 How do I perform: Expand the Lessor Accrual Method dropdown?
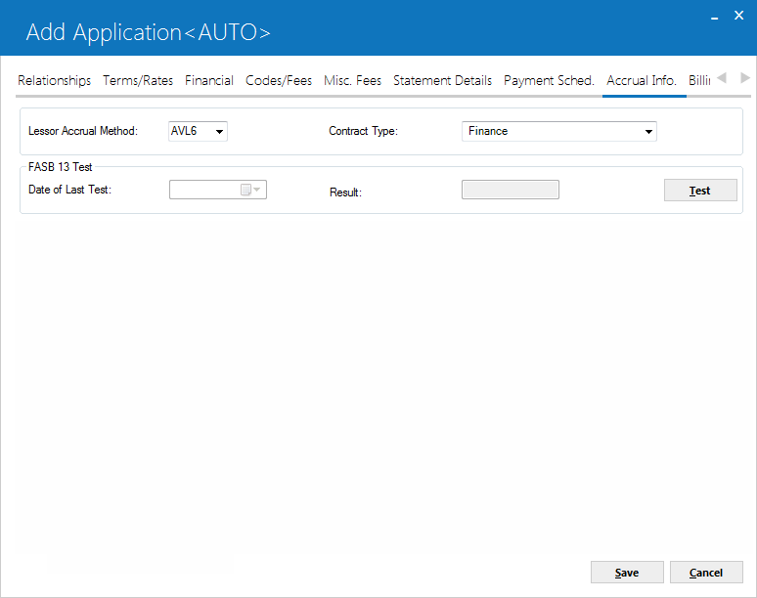tap(219, 132)
